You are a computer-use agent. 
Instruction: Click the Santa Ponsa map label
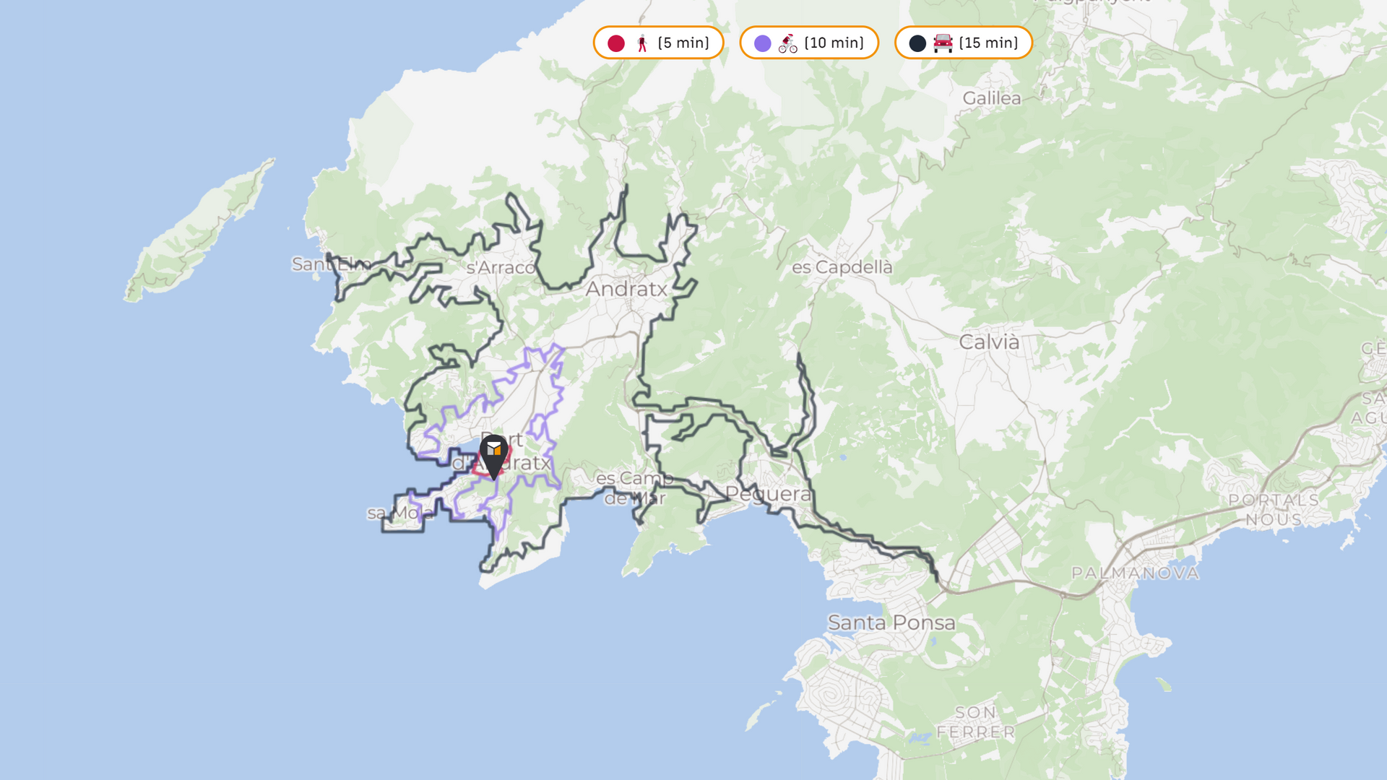891,623
